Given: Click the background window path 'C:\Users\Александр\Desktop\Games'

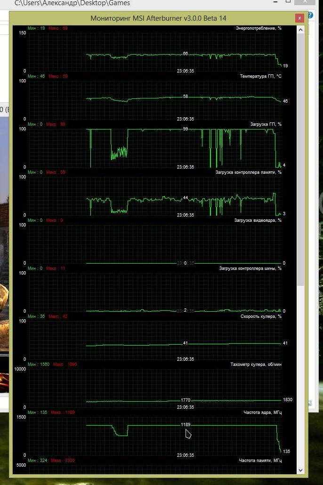Looking at the screenshot, I should coord(72,3).
